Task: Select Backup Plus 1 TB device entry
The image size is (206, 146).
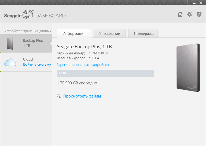Action: [x=26, y=43]
